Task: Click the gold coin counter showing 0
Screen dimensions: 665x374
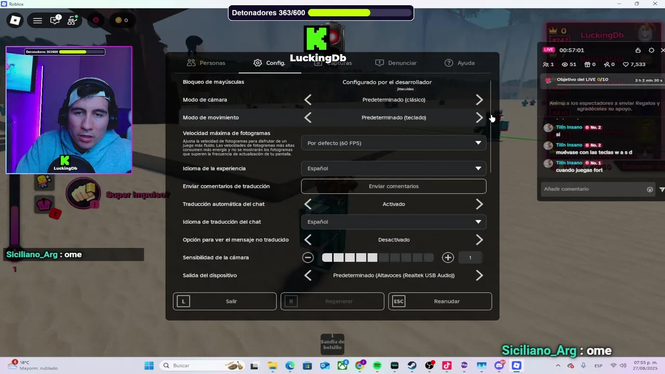Action: 122,20
